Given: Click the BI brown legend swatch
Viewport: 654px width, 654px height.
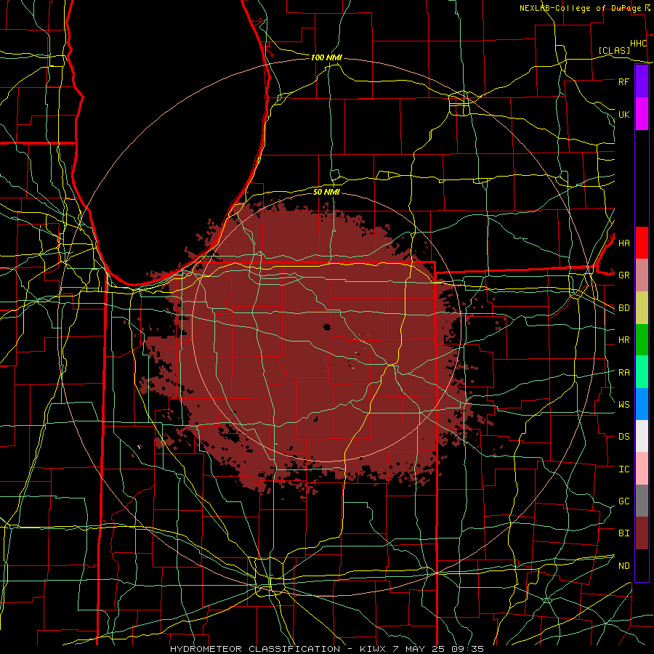Looking at the screenshot, I should point(642,533).
